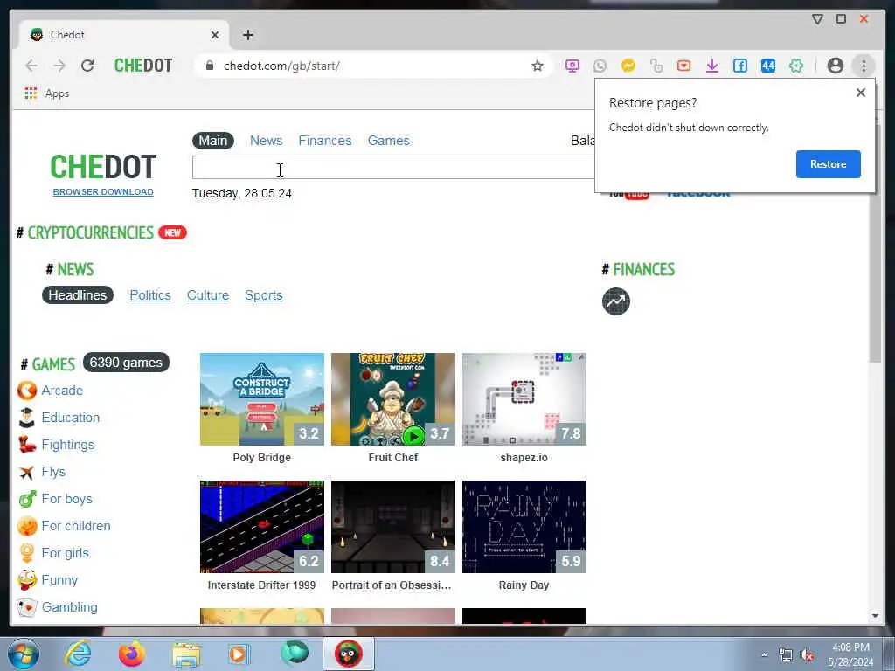Show Sports news
Image resolution: width=895 pixels, height=671 pixels.
(263, 295)
